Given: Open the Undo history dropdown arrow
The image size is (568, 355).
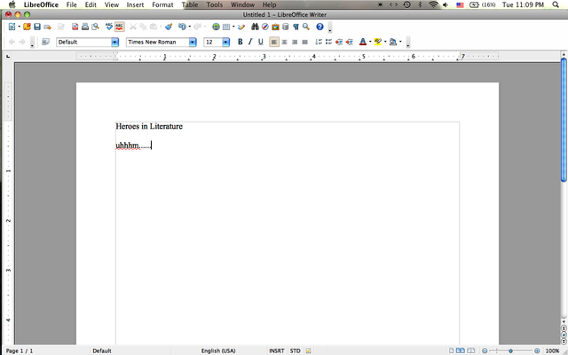Looking at the screenshot, I should click(x=189, y=27).
